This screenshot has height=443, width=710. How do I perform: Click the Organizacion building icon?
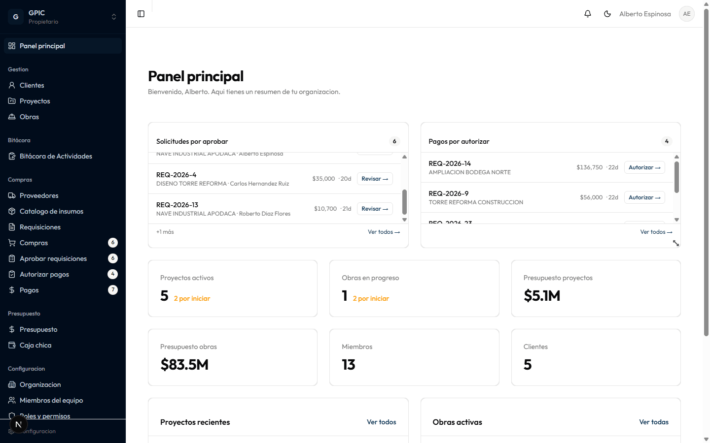(12, 384)
